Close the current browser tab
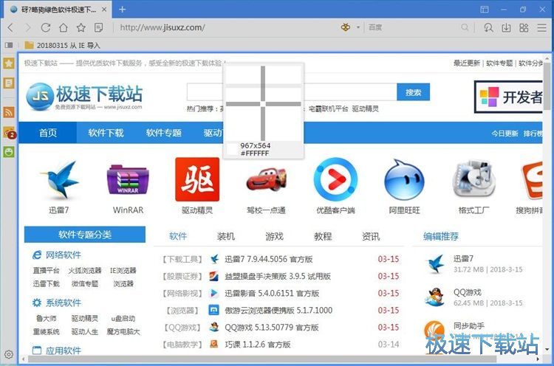Screen dimensions: 554x366 (x=104, y=10)
